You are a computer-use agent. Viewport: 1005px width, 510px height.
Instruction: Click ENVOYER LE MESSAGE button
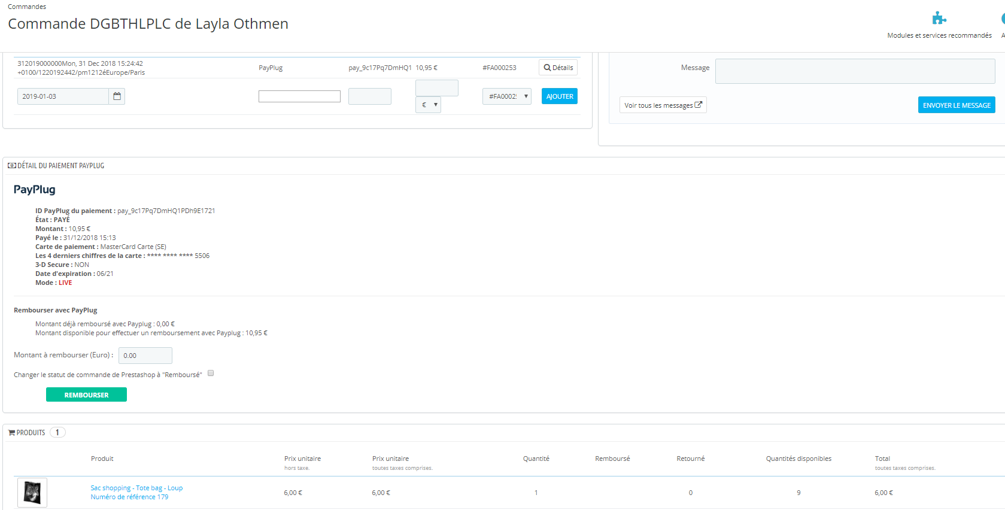(x=957, y=105)
